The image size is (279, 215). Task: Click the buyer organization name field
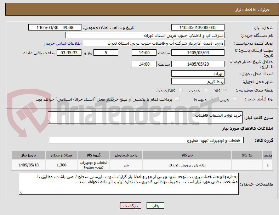(145, 35)
